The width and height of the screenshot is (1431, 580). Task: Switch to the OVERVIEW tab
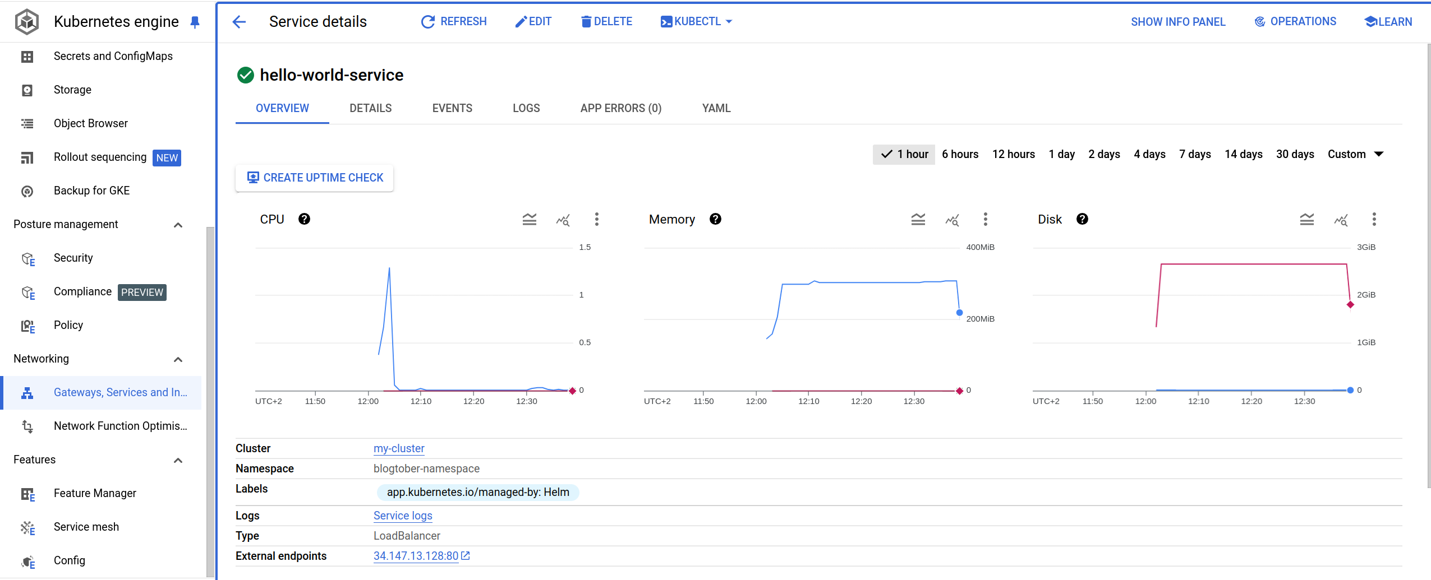click(x=282, y=108)
